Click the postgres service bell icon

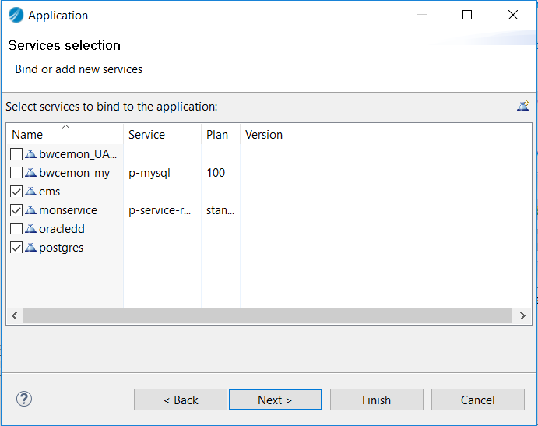click(x=30, y=247)
